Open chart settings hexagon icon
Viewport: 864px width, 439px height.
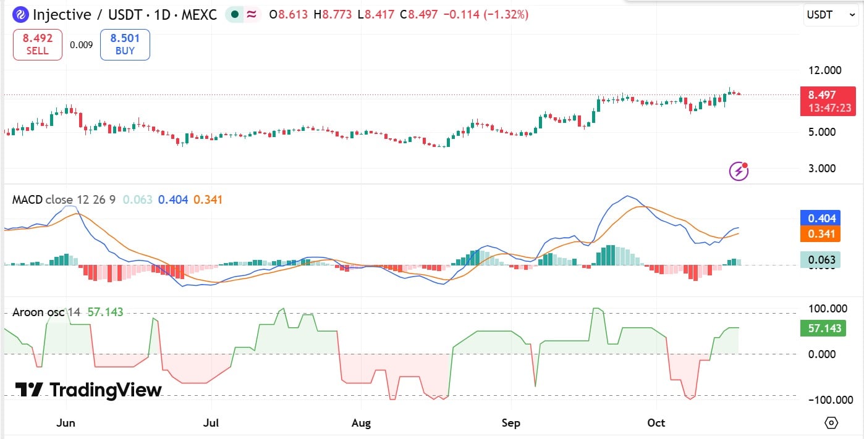[831, 423]
